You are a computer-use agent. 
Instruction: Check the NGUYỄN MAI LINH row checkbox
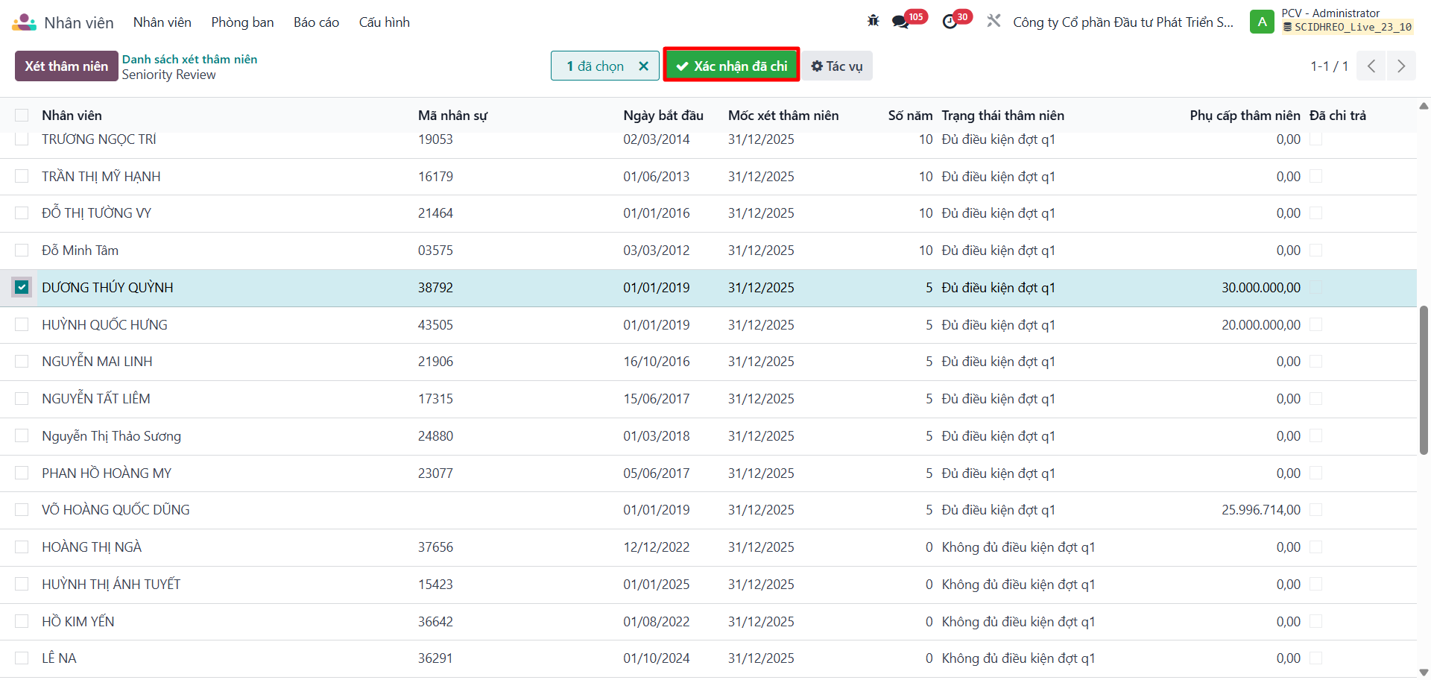point(22,361)
